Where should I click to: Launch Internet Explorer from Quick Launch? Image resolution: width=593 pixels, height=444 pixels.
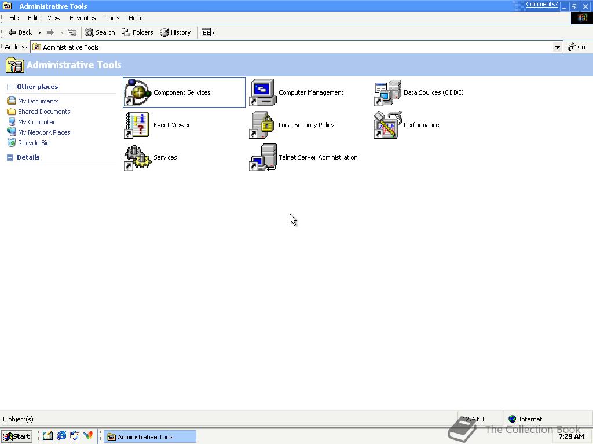tap(61, 436)
